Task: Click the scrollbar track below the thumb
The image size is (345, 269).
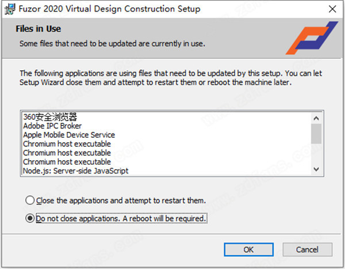Action: click(x=316, y=154)
